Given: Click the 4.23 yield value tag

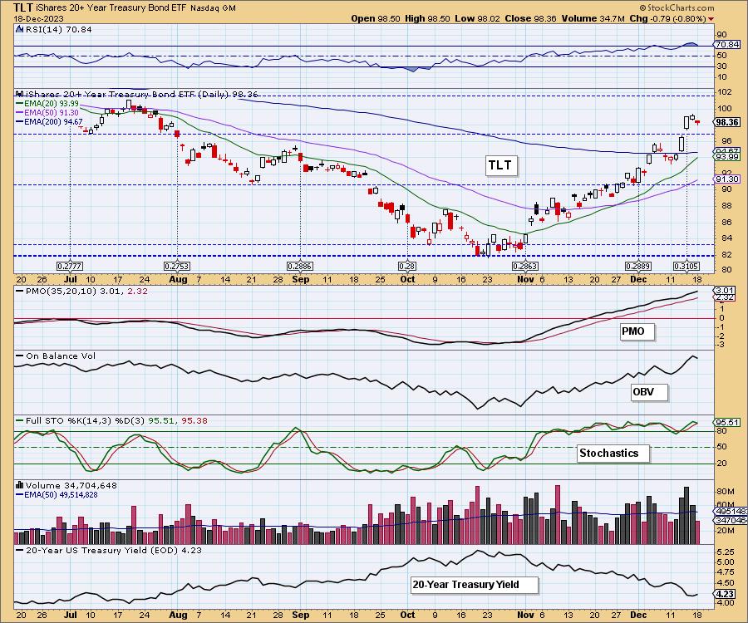Looking at the screenshot, I should click(726, 594).
